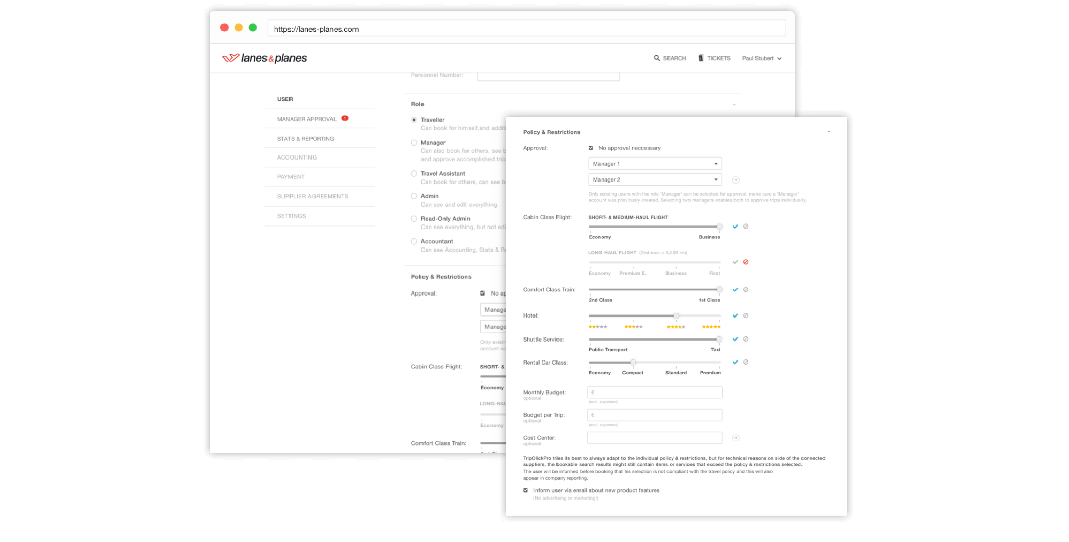Disable Comfort Class Train with block icon

(x=746, y=290)
